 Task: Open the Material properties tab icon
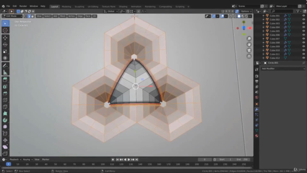(257, 136)
